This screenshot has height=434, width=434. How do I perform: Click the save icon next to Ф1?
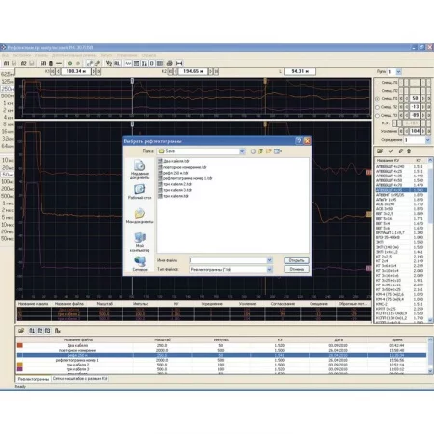coord(14,63)
